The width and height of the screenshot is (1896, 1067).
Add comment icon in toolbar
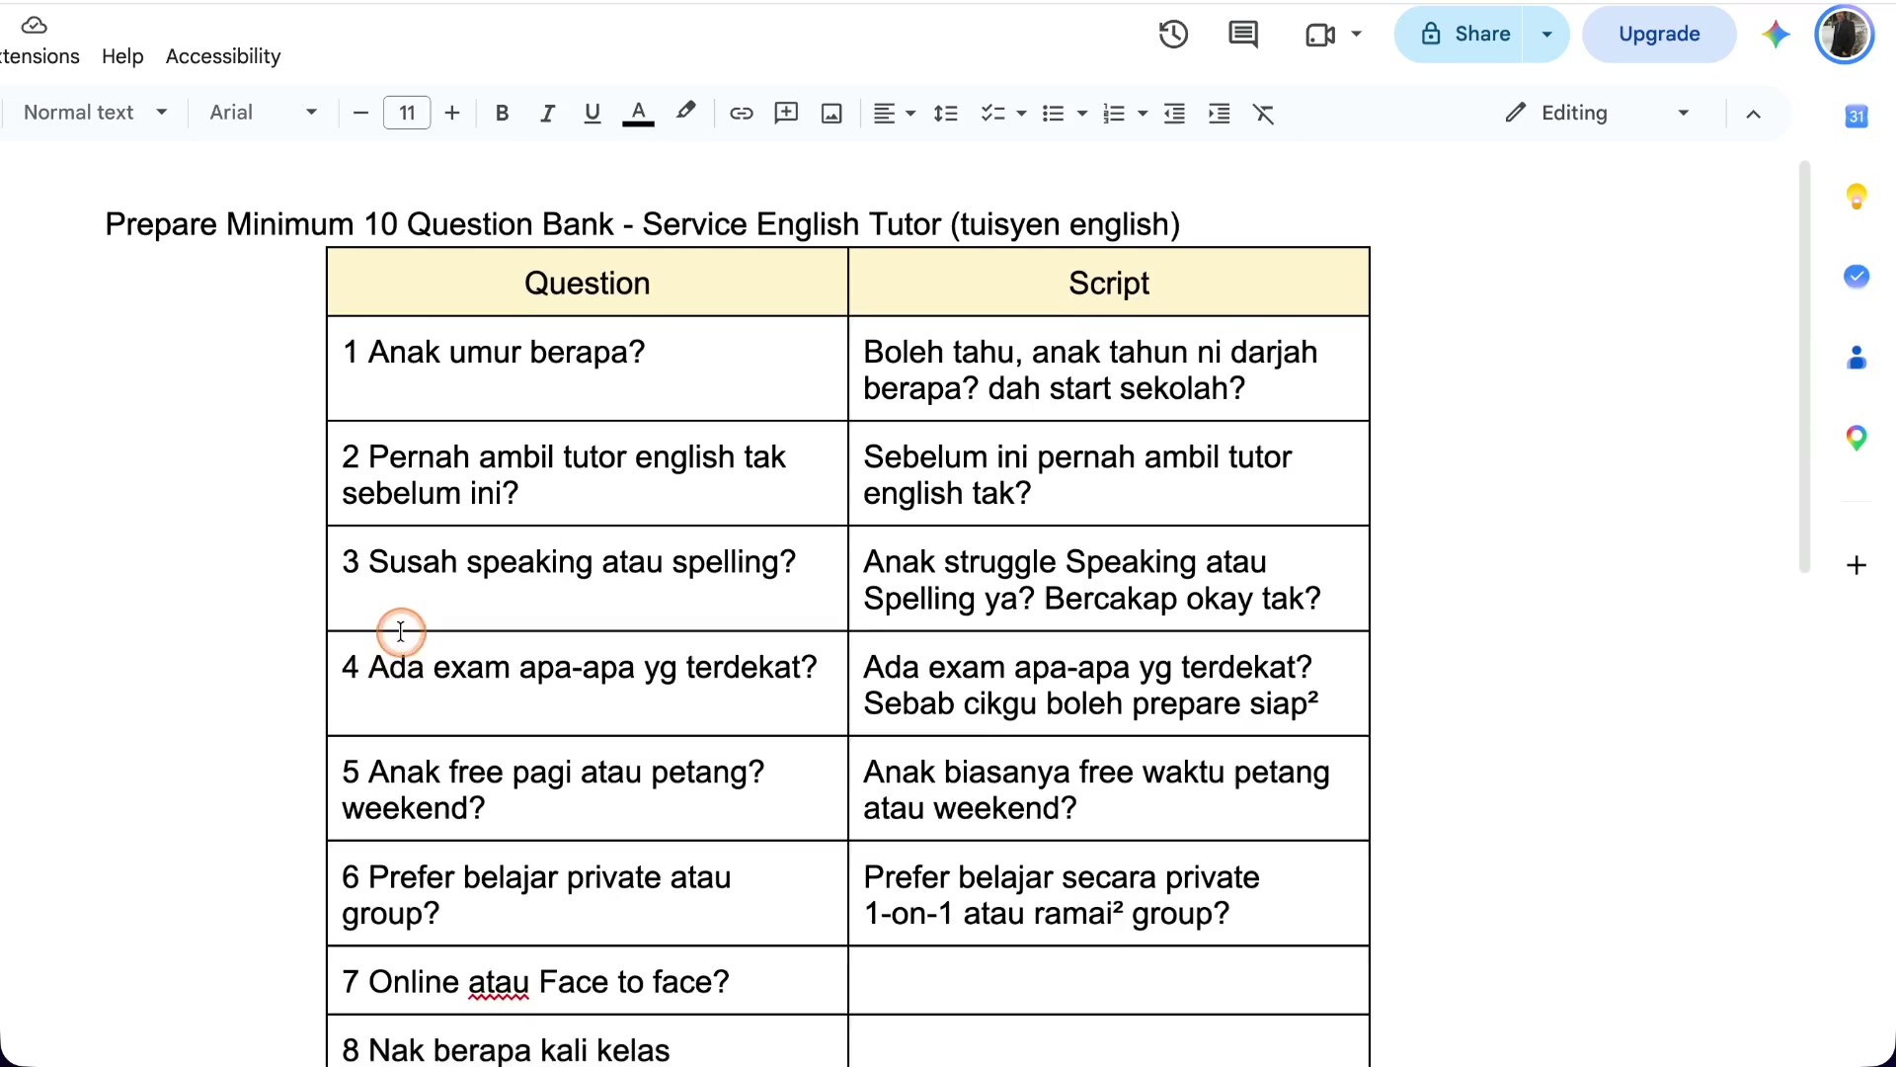(787, 114)
